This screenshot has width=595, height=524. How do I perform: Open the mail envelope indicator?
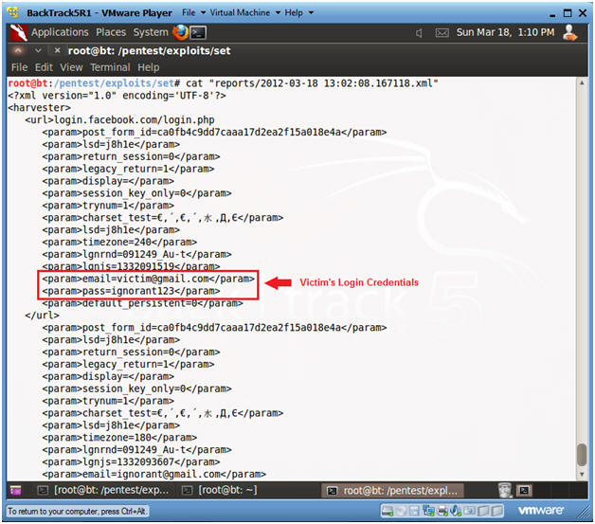point(442,33)
